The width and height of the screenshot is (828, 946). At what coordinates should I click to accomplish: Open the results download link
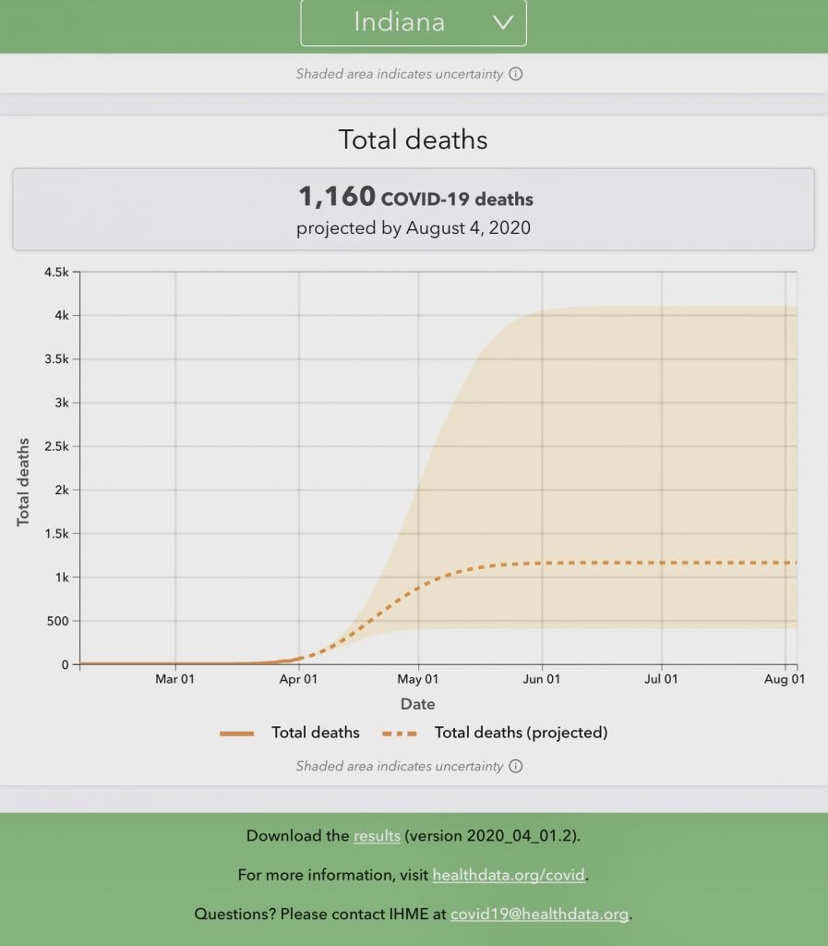coord(377,835)
